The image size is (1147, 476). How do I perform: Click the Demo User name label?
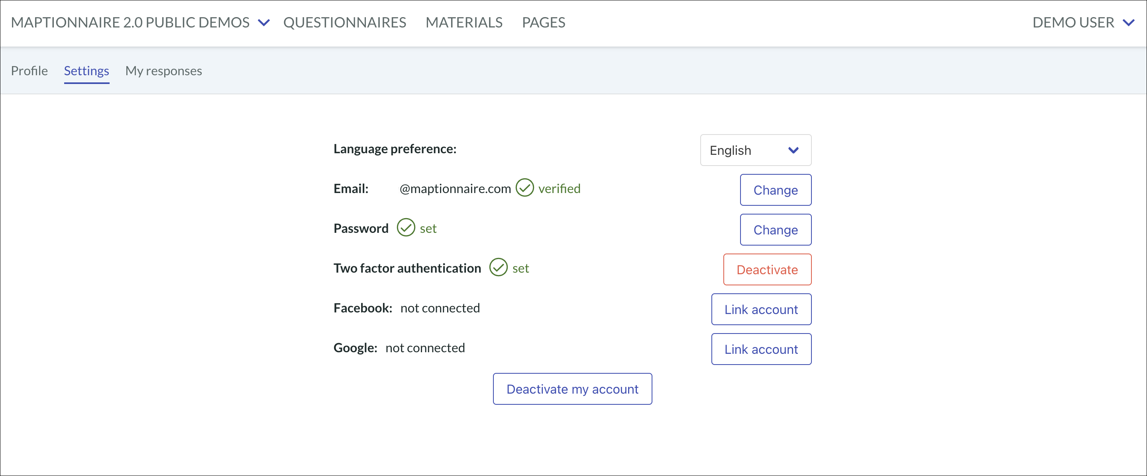(x=1073, y=22)
